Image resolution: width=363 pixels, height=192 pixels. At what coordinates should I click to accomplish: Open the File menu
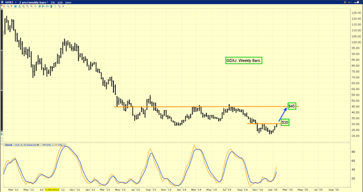point(53,2)
